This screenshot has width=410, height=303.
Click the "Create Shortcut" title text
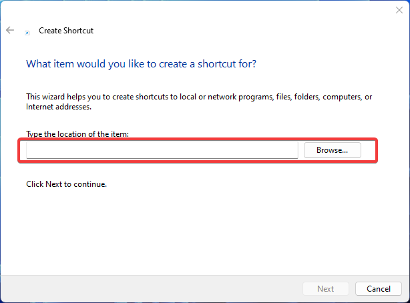point(66,31)
